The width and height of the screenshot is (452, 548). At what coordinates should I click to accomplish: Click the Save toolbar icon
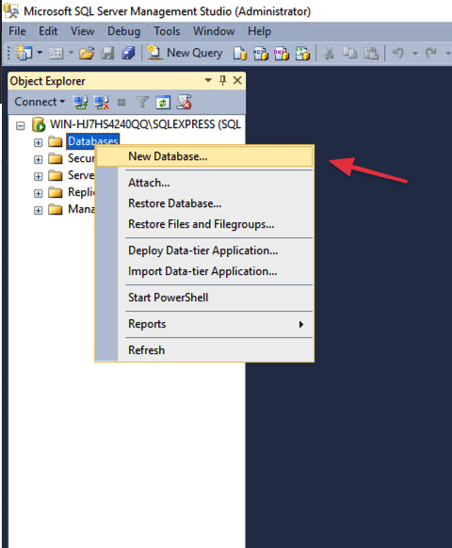pos(107,53)
